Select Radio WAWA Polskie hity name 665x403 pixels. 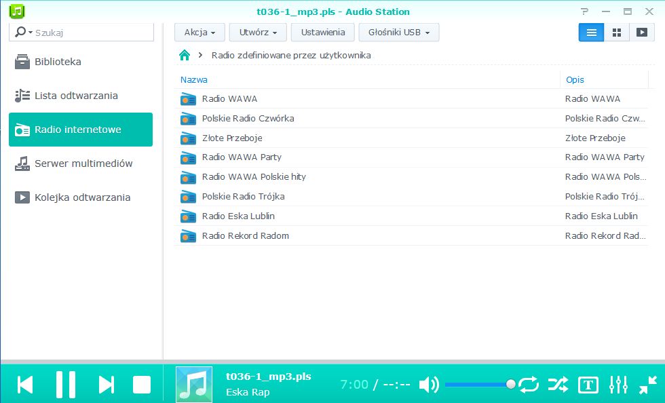[254, 177]
